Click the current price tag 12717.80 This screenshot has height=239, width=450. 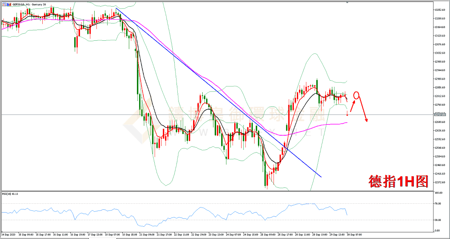[439, 115]
